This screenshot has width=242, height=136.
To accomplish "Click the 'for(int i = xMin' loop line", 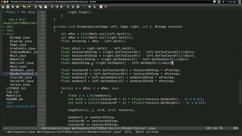I will [x=90, y=88].
